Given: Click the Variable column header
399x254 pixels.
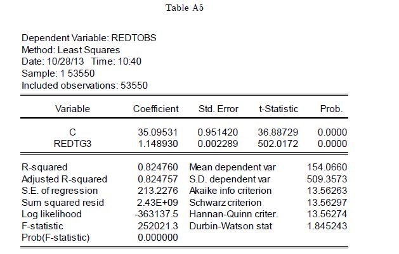Looking at the screenshot, I should point(72,109).
